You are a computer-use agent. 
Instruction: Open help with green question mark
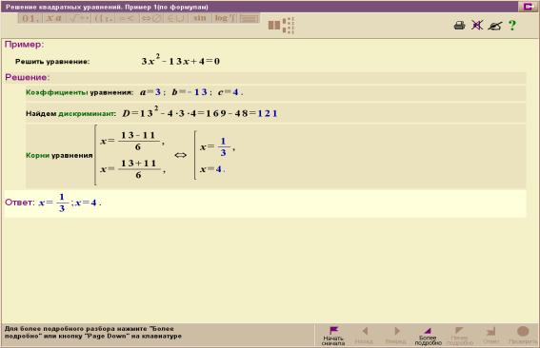[512, 25]
